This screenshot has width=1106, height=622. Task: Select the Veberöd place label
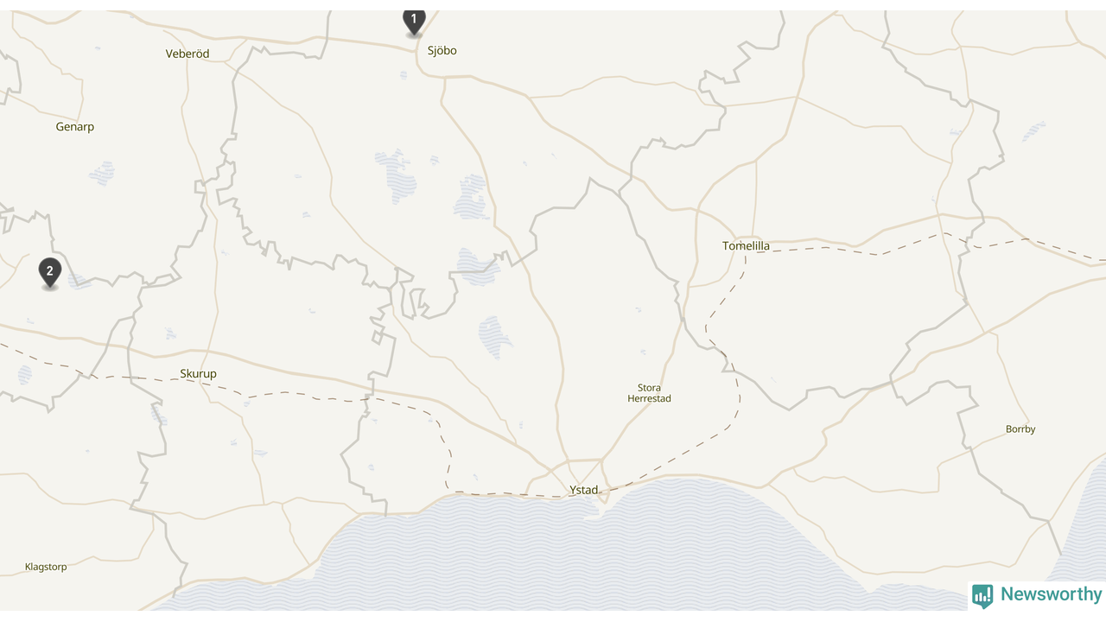[x=188, y=54]
